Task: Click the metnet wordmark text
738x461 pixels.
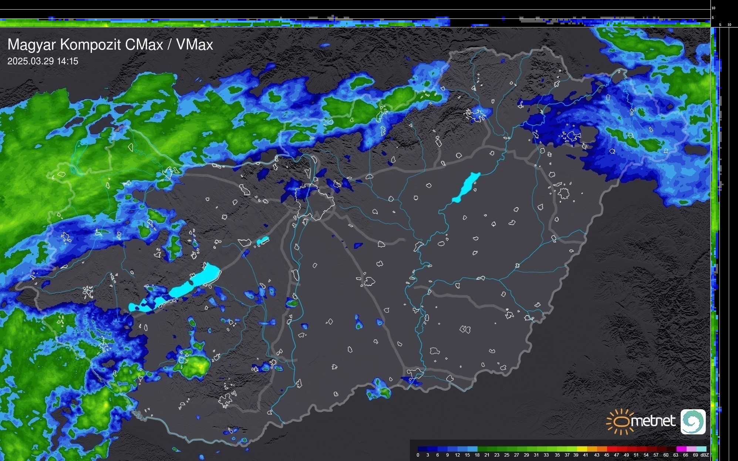Action: tap(653, 421)
